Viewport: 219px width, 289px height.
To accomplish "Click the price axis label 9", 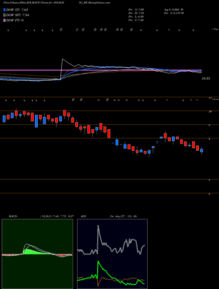I will coord(209,125).
